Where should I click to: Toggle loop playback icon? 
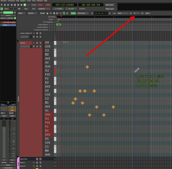pos(15,5)
